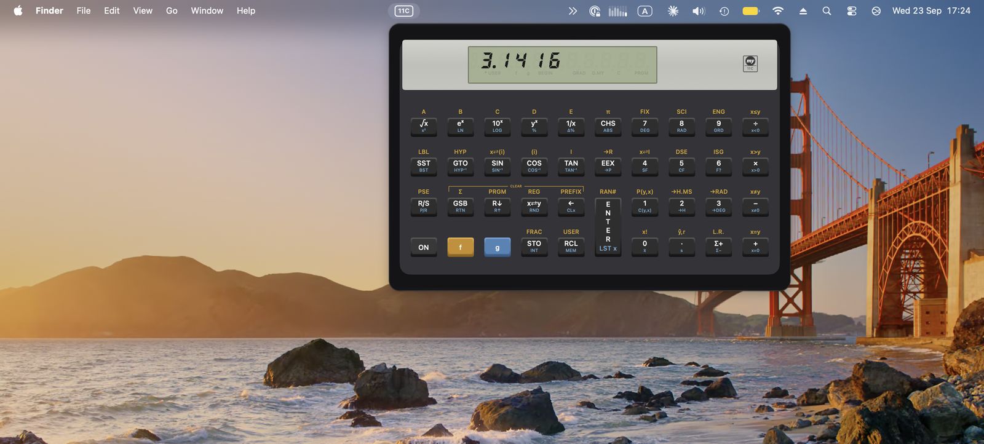This screenshot has width=984, height=444.
Task: Click the multiply key
Action: [x=756, y=166]
